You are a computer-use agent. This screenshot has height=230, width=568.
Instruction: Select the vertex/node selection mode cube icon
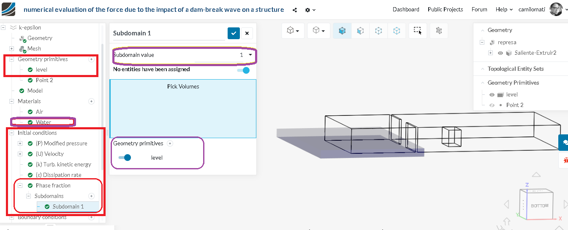click(x=397, y=30)
